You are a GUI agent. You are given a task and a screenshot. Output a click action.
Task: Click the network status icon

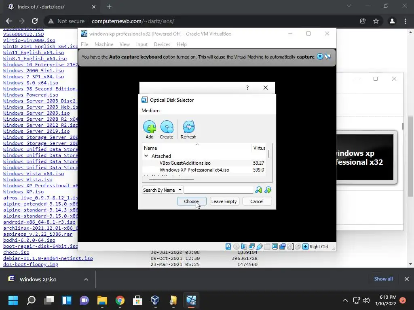coord(251,247)
